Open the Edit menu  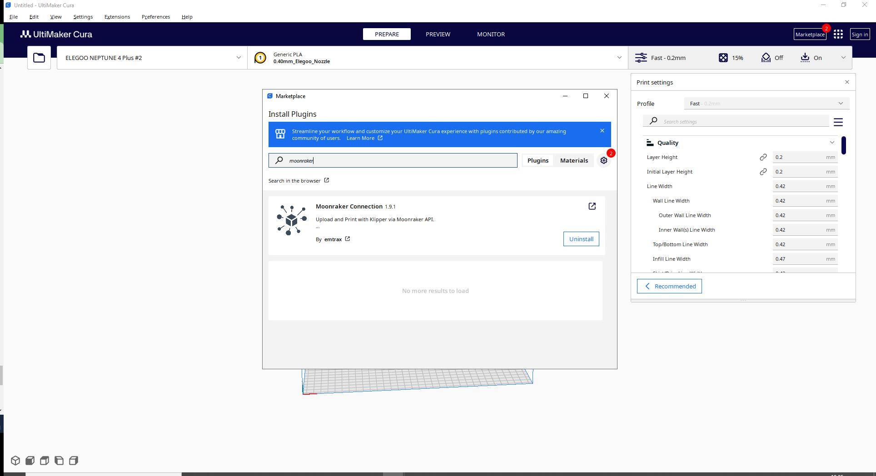click(x=34, y=17)
